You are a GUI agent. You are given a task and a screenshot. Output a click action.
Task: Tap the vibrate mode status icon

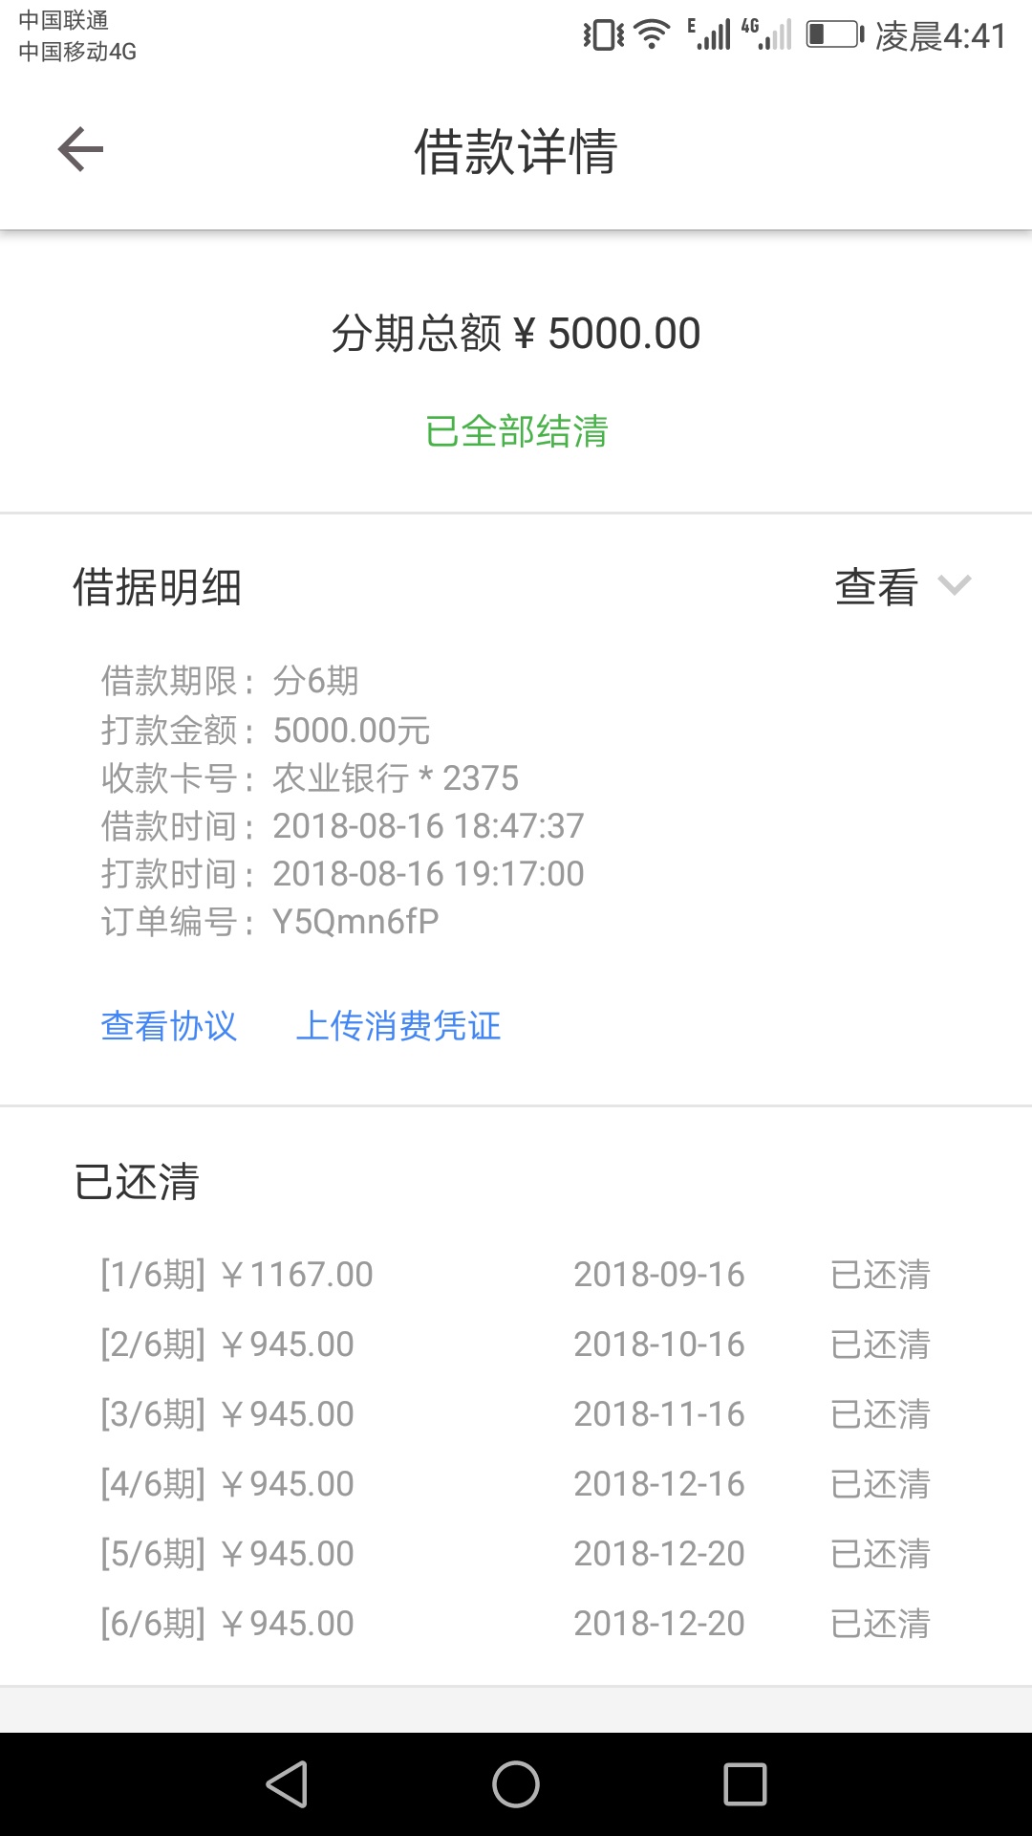coord(604,34)
